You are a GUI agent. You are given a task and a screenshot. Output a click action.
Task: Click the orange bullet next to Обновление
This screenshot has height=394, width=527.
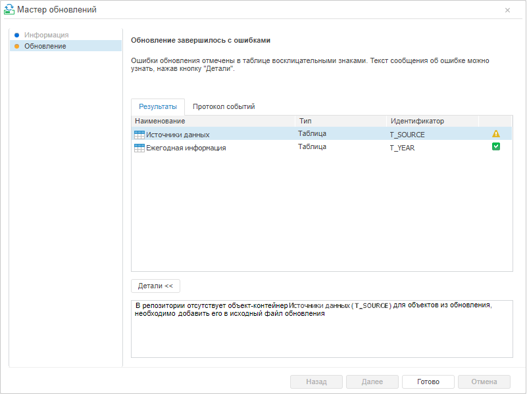16,46
